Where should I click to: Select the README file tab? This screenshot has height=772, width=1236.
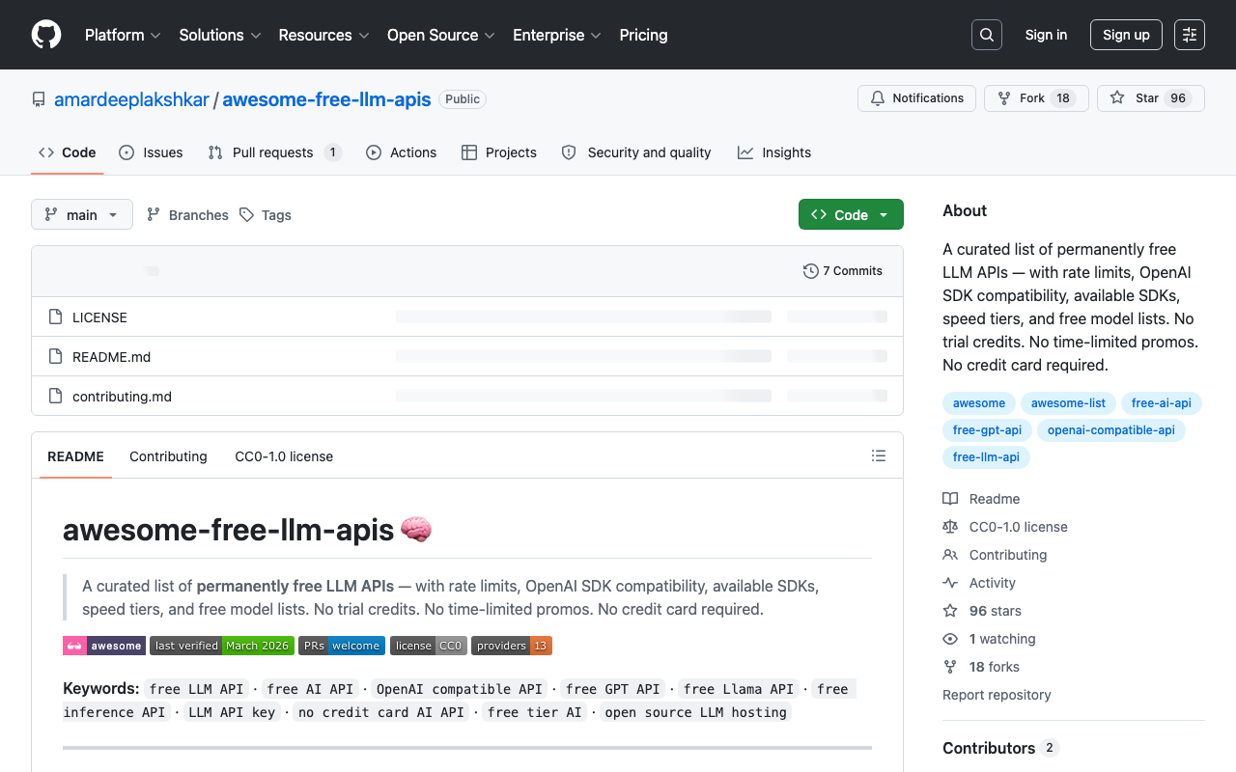[75, 456]
